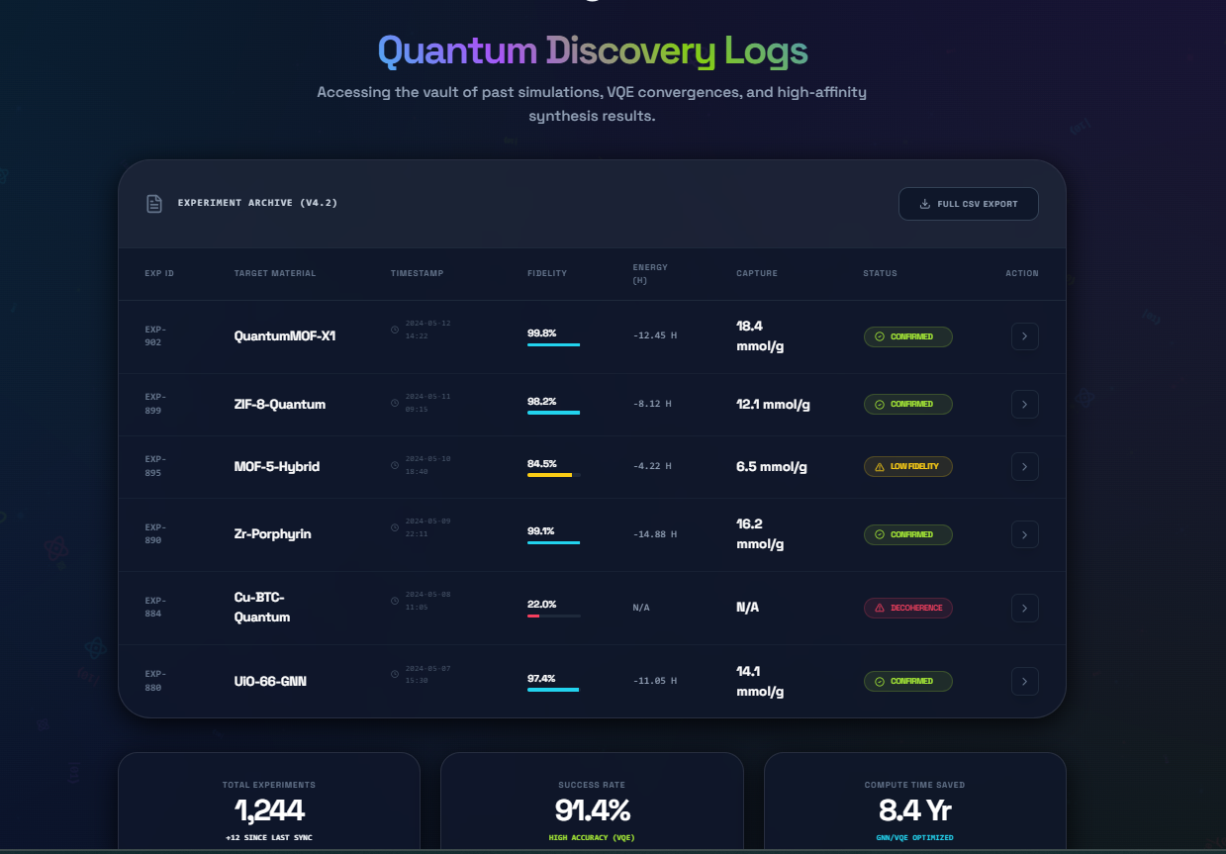The image size is (1226, 854).
Task: Click the Low Fidelity badge for MOF-5-Hybrid
Action: (x=907, y=466)
